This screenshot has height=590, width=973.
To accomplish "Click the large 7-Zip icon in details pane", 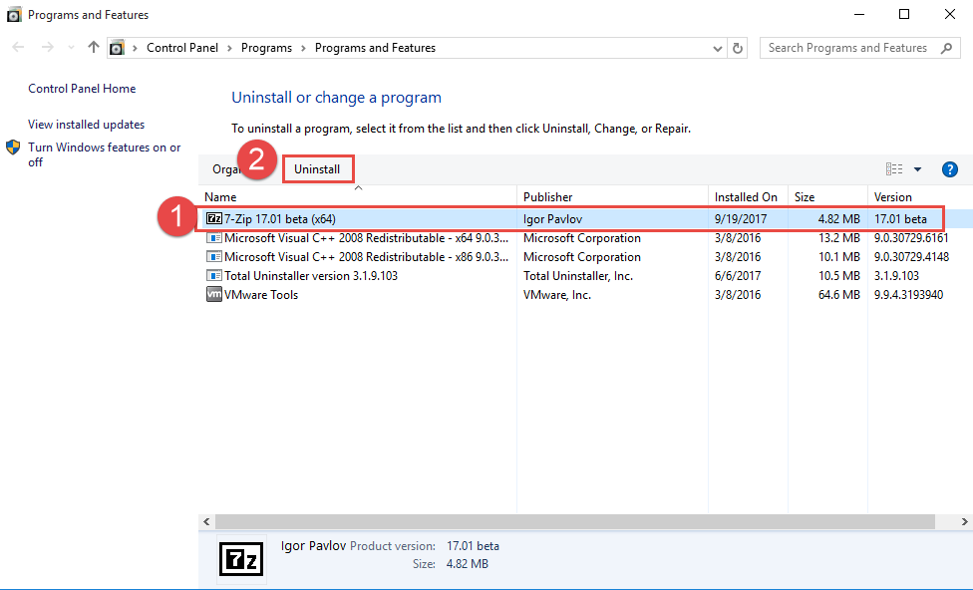I will pyautogui.click(x=240, y=558).
